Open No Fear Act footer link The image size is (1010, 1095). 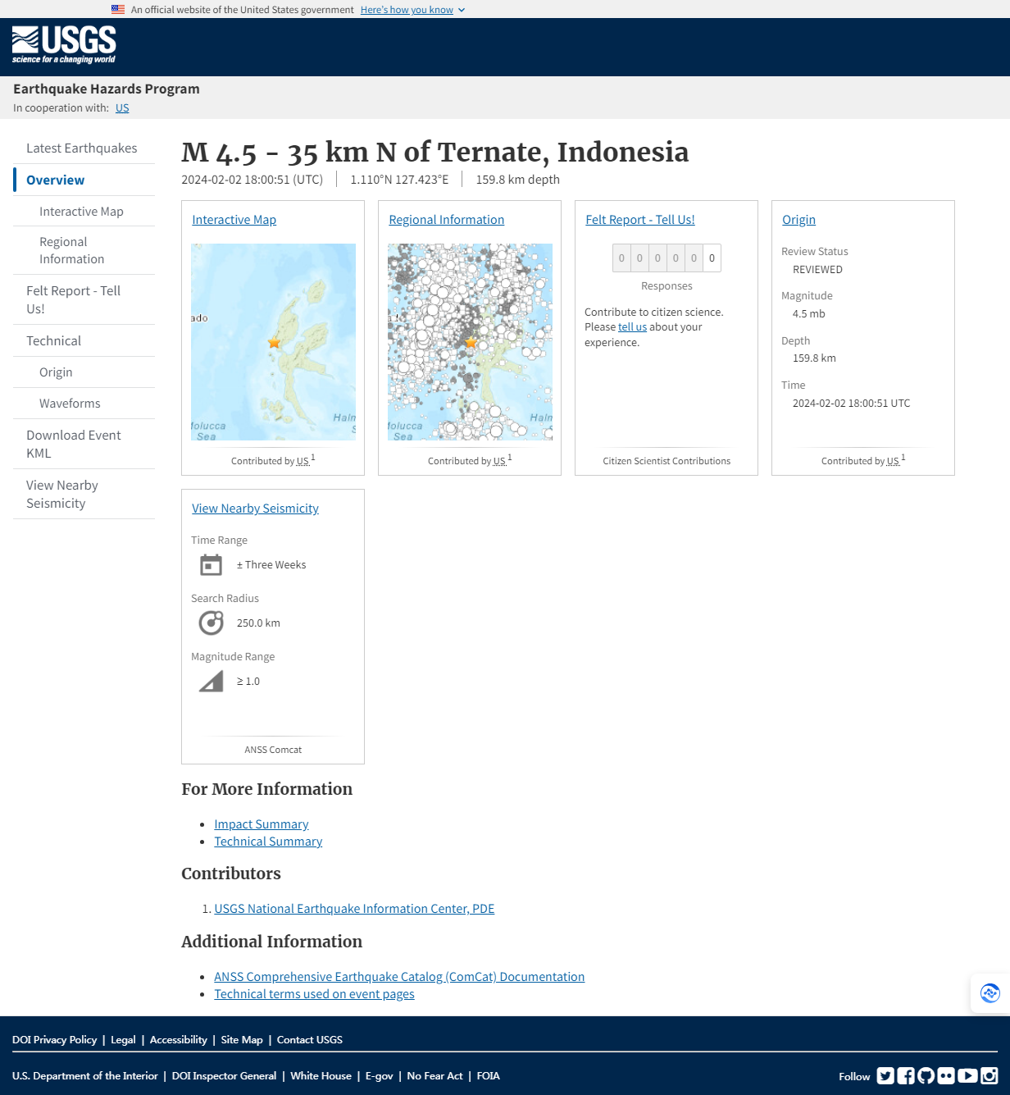(x=434, y=1076)
